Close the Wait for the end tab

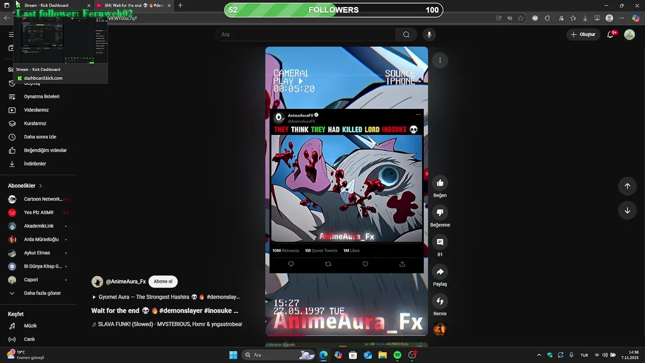coord(169,6)
